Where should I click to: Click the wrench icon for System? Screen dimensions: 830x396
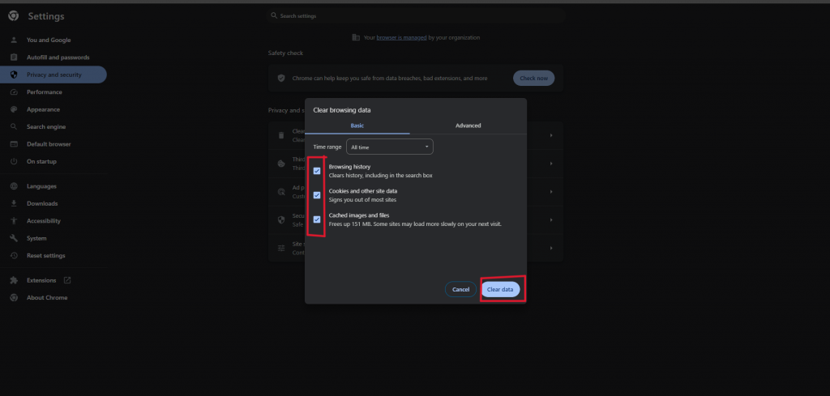(x=15, y=238)
